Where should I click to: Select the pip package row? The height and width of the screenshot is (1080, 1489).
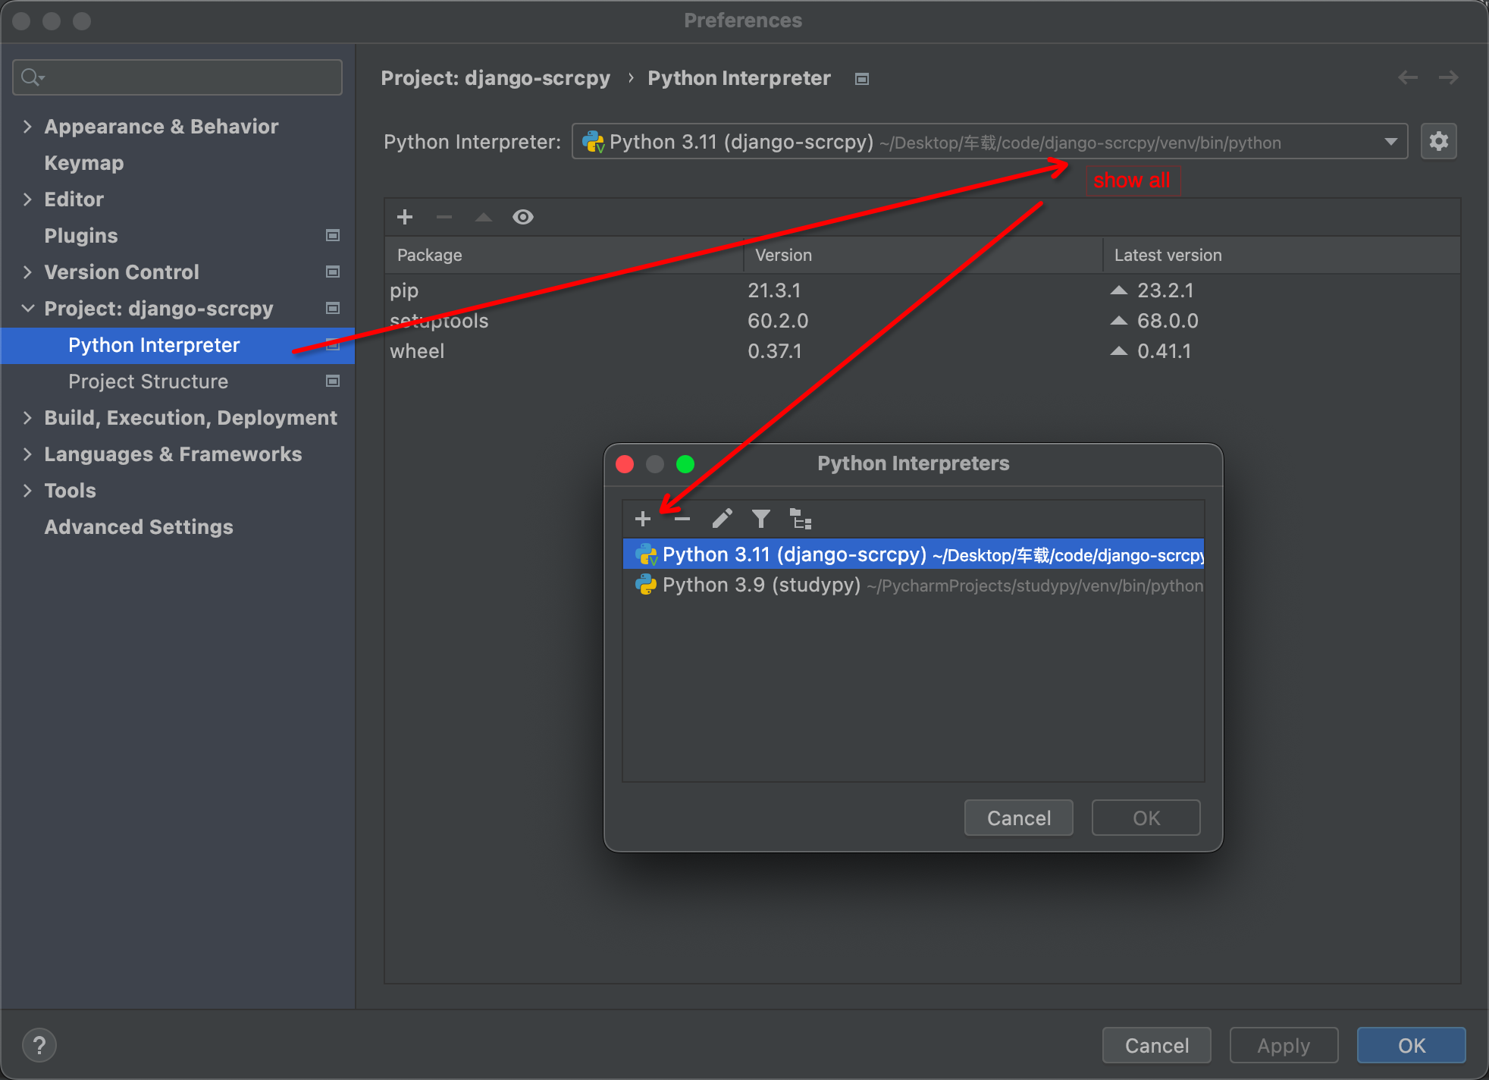(x=922, y=290)
